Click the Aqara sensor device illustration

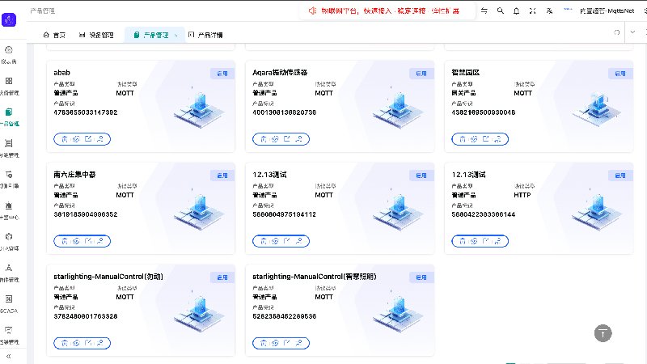tap(397, 108)
